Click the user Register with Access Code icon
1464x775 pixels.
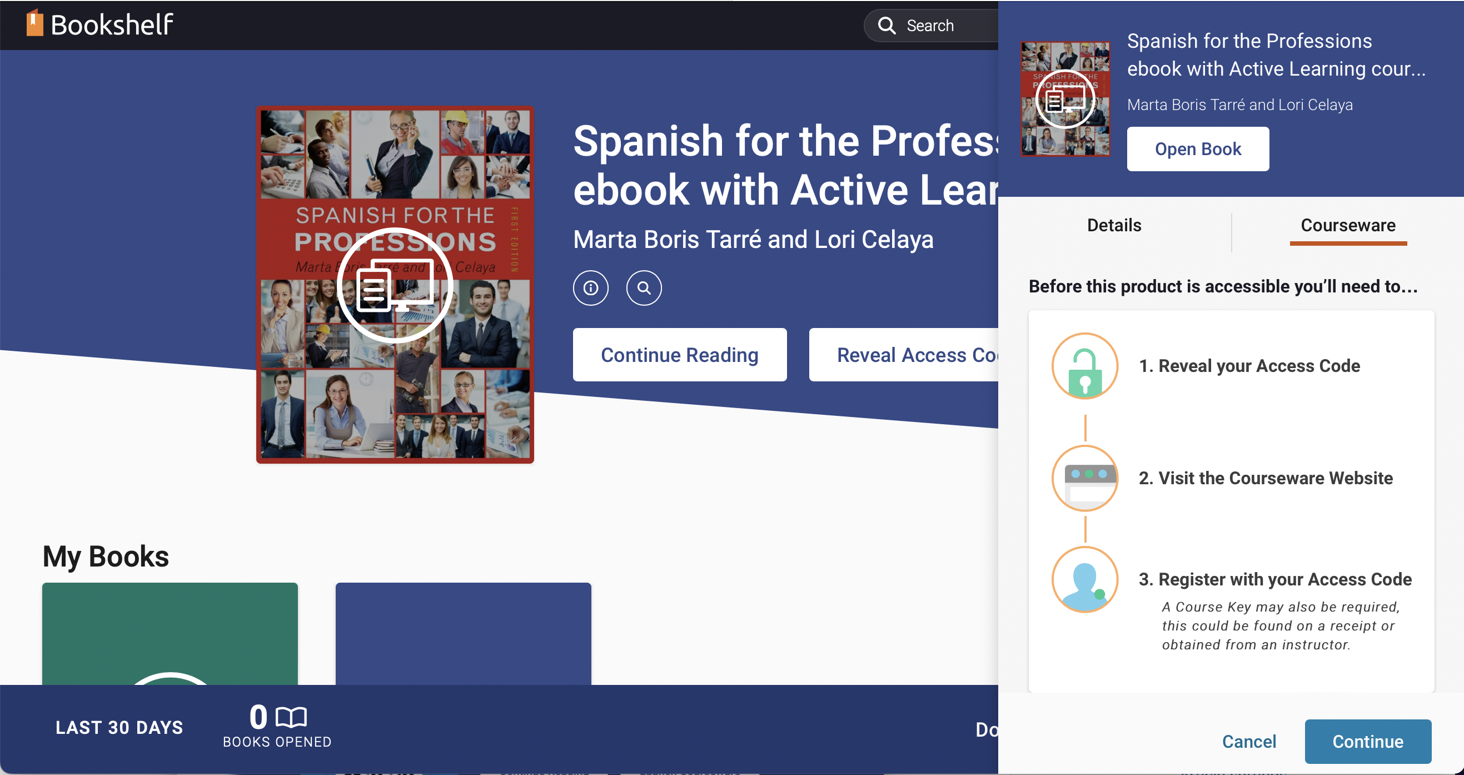[1084, 579]
